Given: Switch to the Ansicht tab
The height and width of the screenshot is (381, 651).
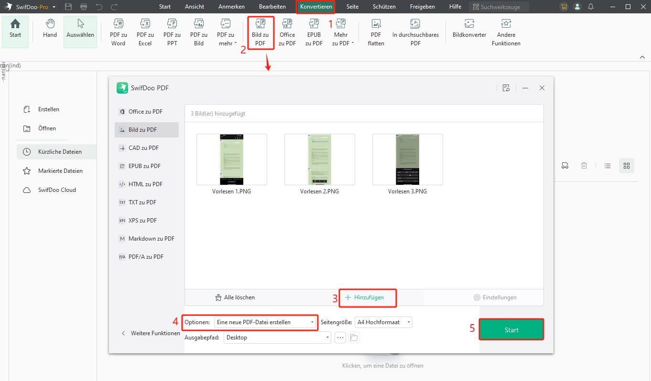Looking at the screenshot, I should (195, 7).
